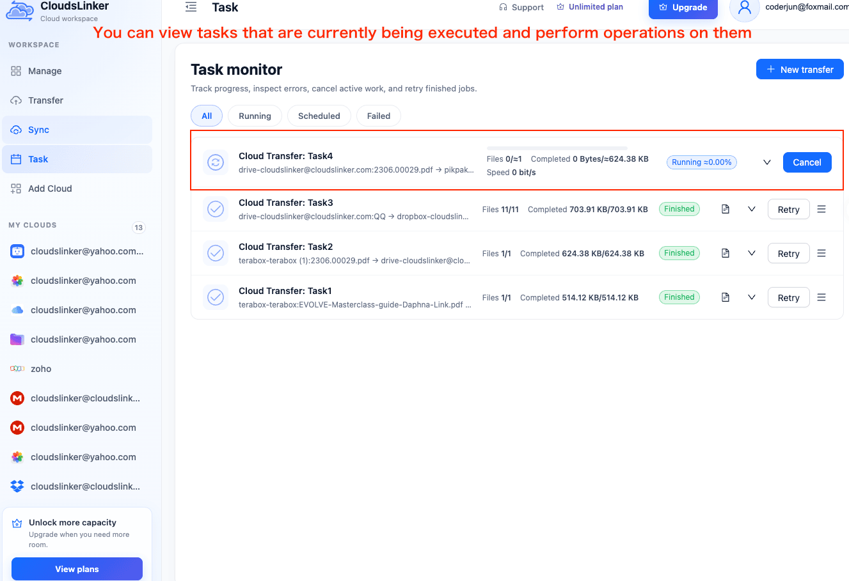
Task: Click the first cloudslinker@yahoo.com... blue cloud icon
Action: [17, 251]
